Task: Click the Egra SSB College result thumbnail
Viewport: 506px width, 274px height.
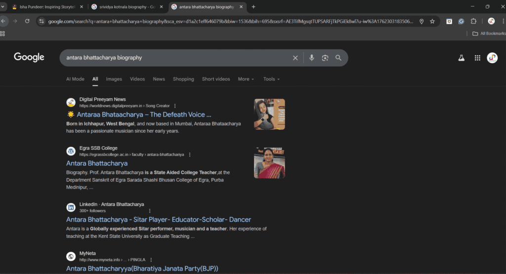Action: point(269,163)
